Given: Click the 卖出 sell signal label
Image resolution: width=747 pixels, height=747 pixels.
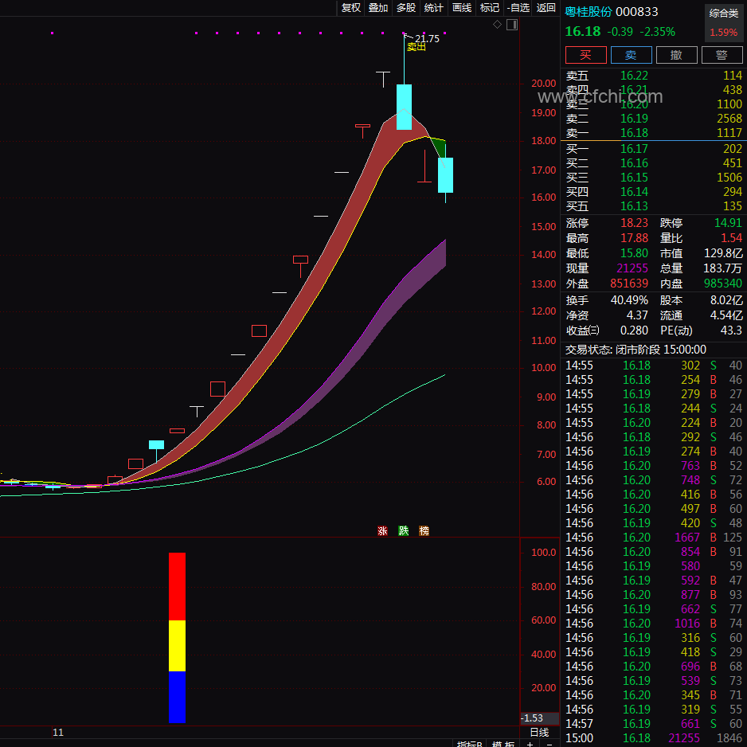Looking at the screenshot, I should (417, 47).
